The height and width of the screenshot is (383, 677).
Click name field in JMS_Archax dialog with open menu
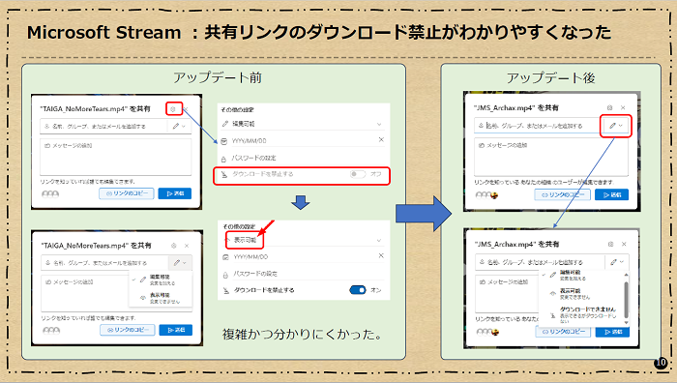[540, 262]
